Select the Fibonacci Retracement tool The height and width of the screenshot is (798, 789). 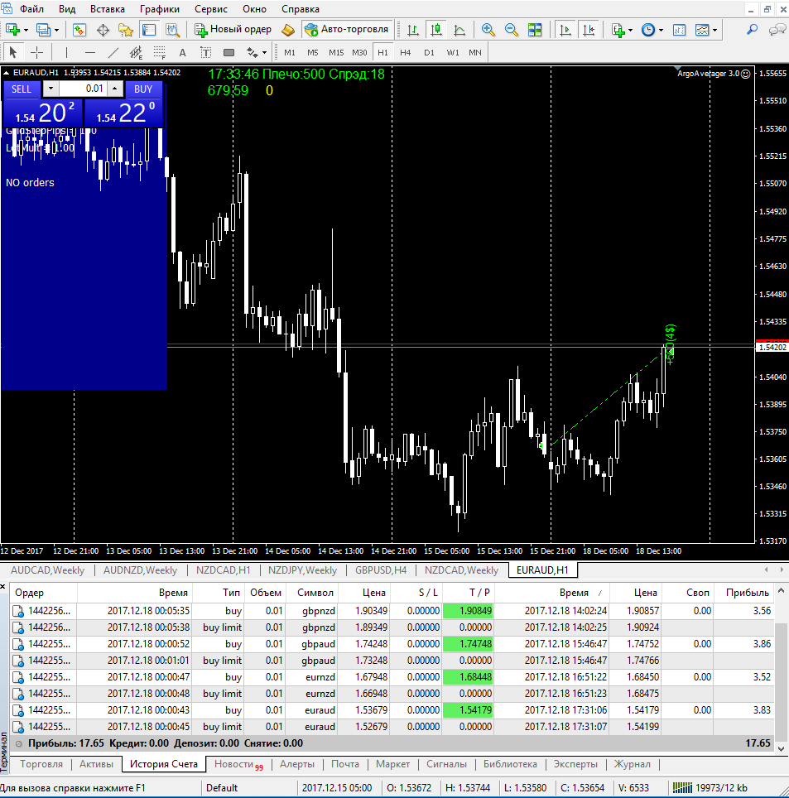click(159, 52)
